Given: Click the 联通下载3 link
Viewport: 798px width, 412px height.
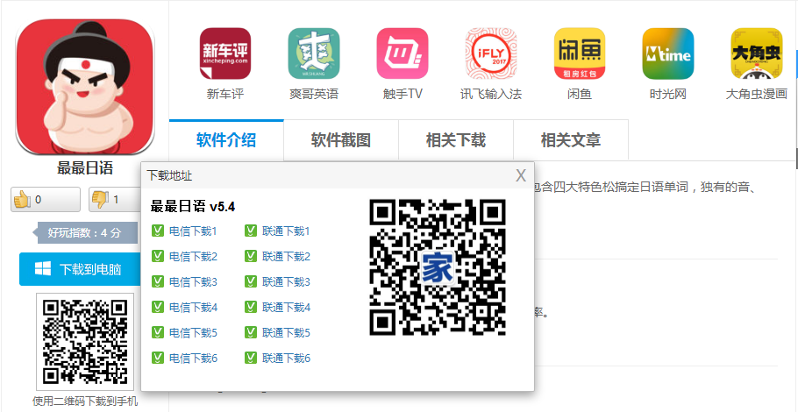Looking at the screenshot, I should click(x=287, y=282).
